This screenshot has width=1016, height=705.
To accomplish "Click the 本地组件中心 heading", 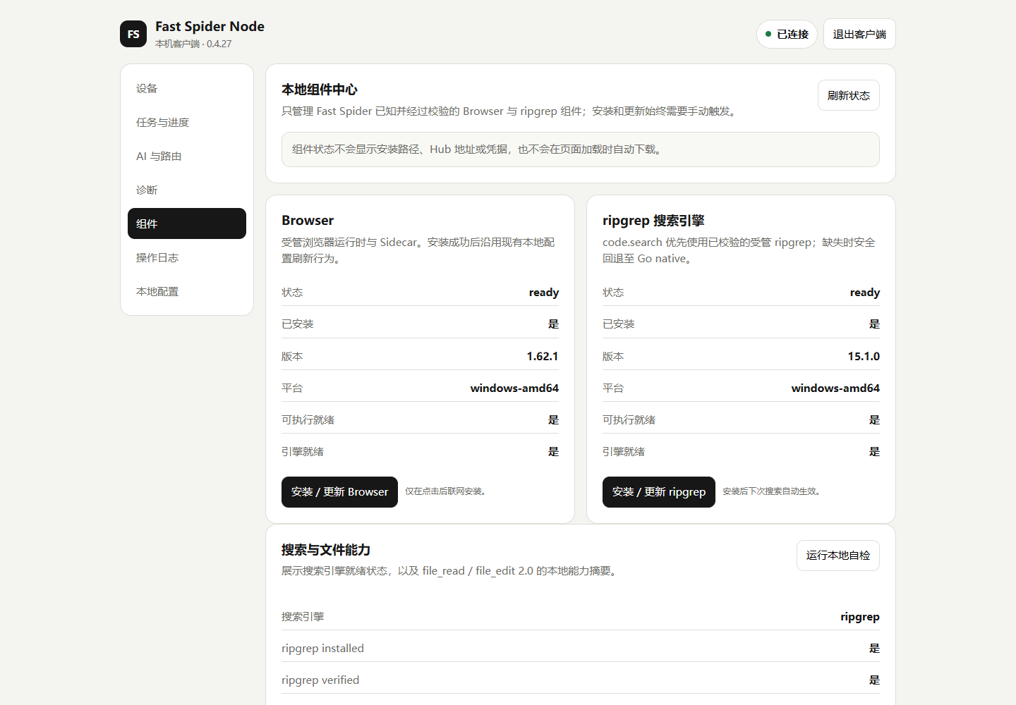I will 320,90.
